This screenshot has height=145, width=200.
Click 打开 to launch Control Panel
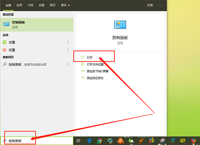click(90, 57)
